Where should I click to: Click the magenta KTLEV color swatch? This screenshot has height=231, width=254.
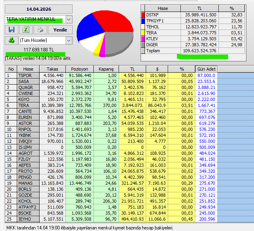point(143,39)
